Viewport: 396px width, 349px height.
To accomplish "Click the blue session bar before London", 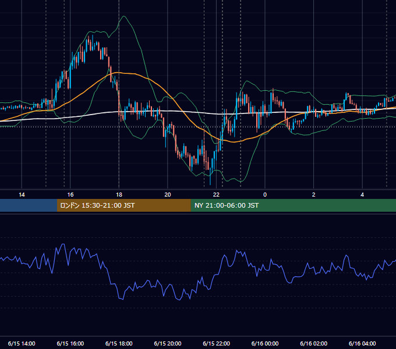I will point(29,205).
